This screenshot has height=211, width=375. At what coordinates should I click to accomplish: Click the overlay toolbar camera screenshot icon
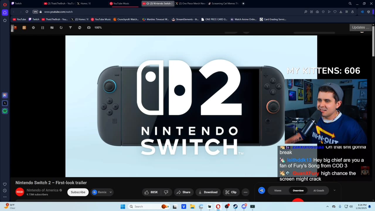click(x=89, y=28)
